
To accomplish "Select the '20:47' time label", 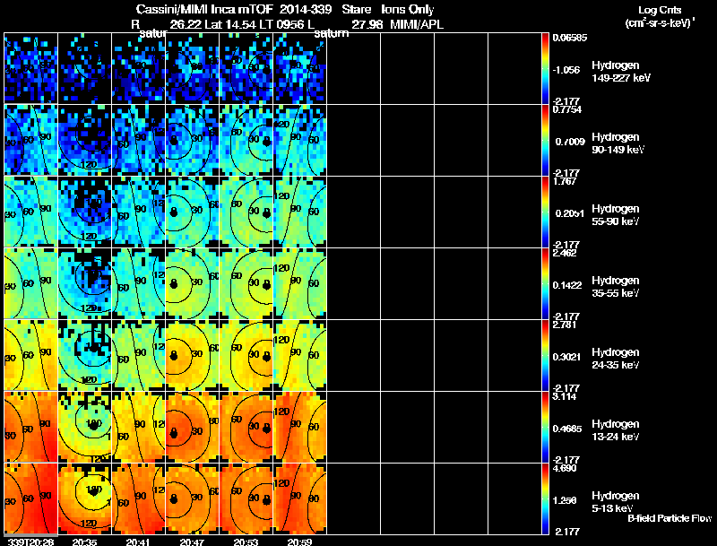I will pyautogui.click(x=192, y=542).
